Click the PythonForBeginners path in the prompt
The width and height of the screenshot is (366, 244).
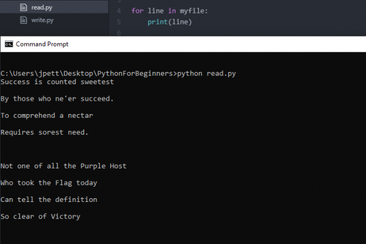[135, 74]
